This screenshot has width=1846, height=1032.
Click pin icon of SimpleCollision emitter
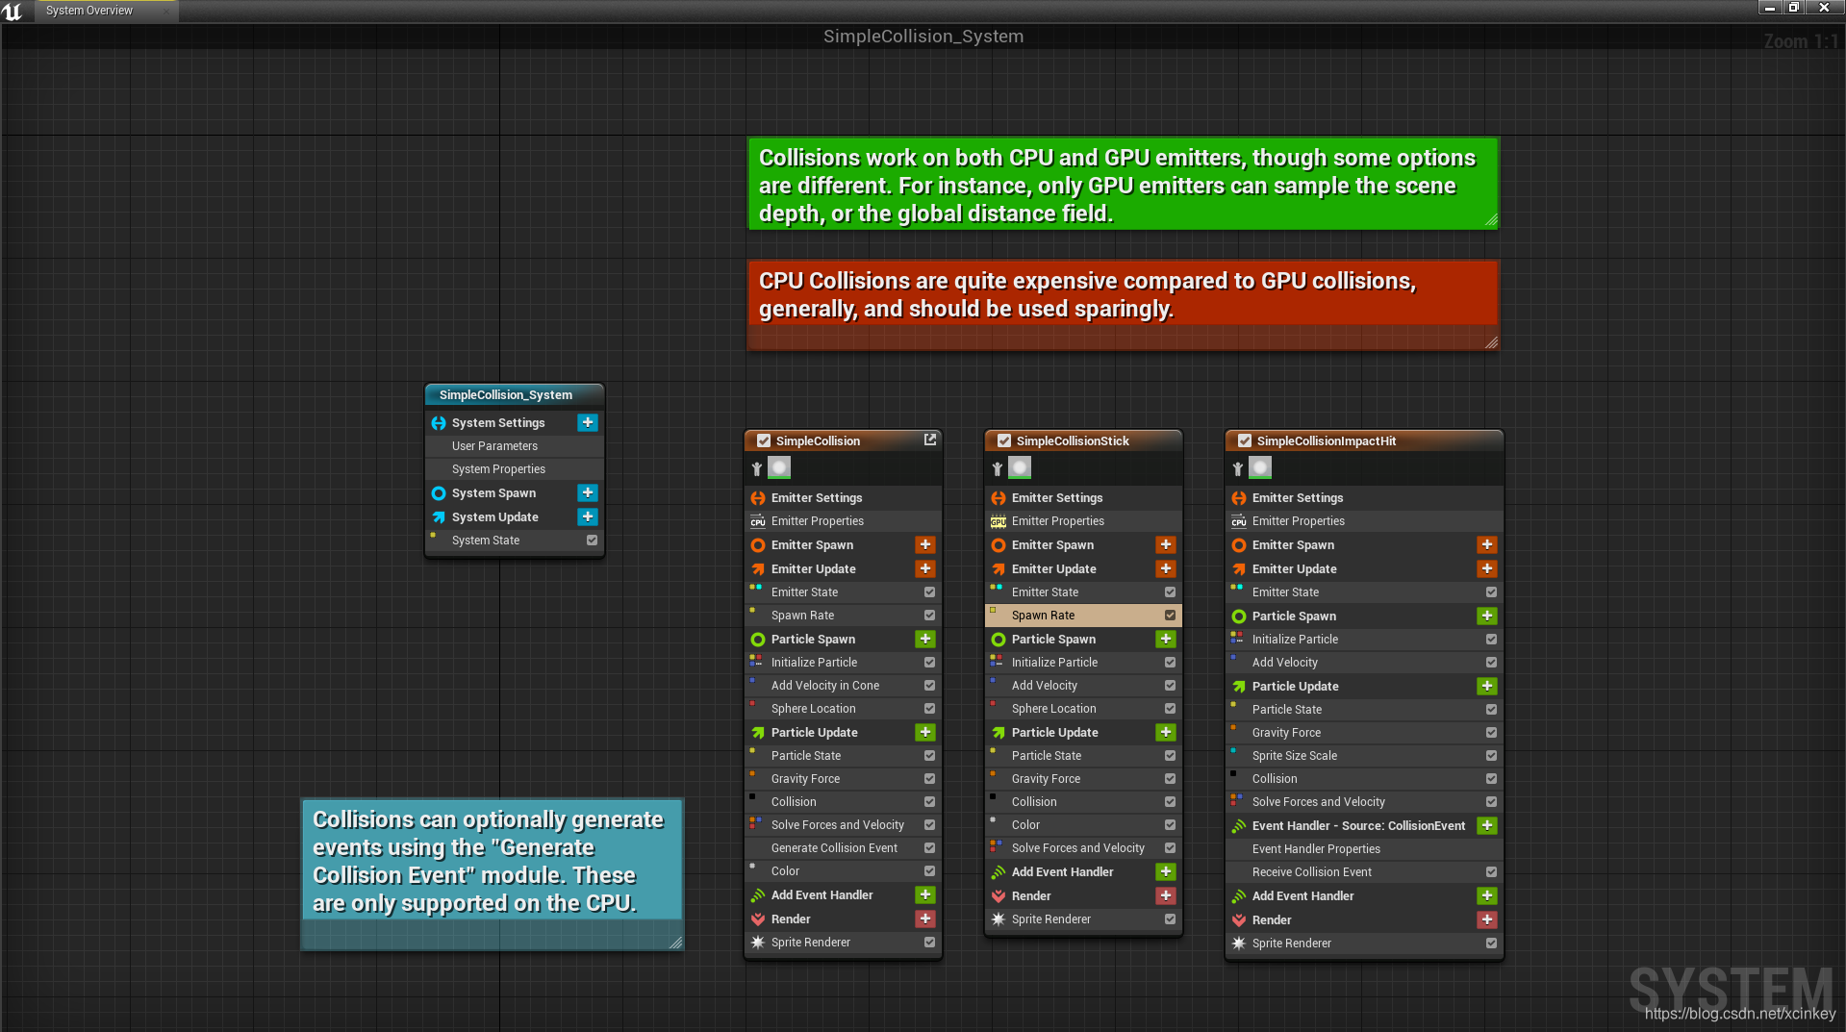click(757, 468)
